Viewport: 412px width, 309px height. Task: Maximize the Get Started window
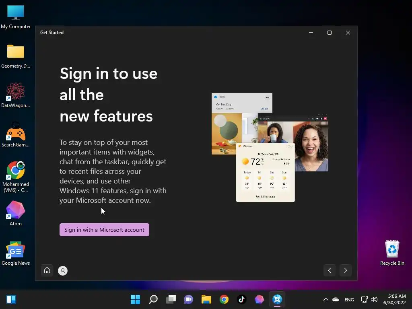click(x=330, y=33)
